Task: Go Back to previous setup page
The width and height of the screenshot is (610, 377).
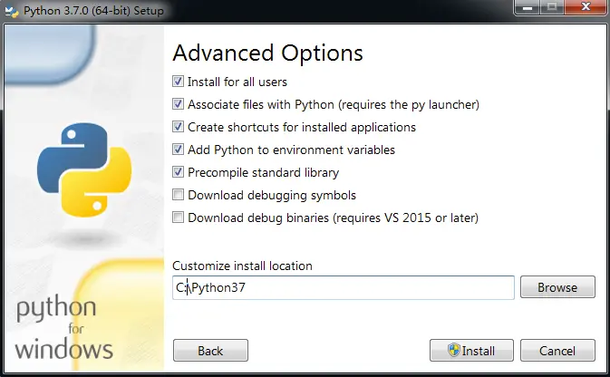Action: 210,351
